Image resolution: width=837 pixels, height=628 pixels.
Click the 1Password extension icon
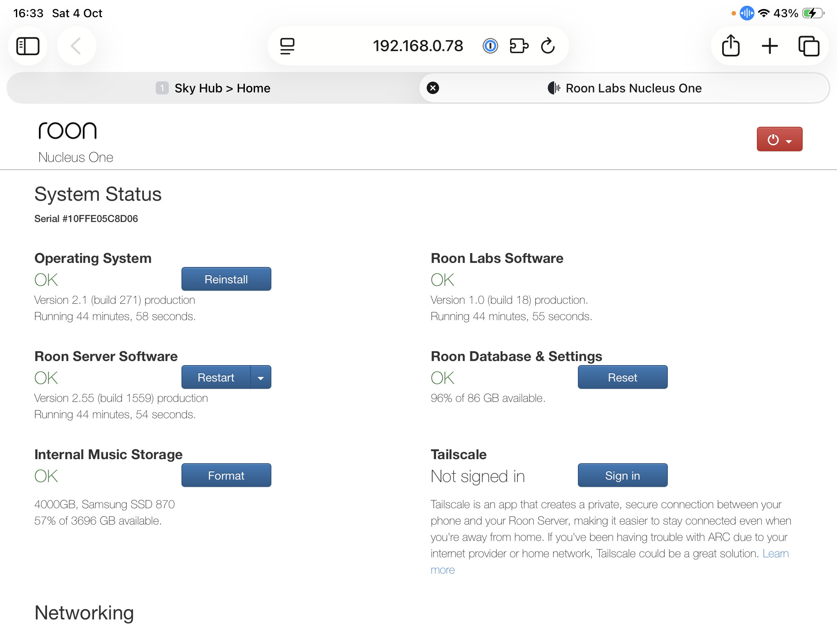click(490, 46)
